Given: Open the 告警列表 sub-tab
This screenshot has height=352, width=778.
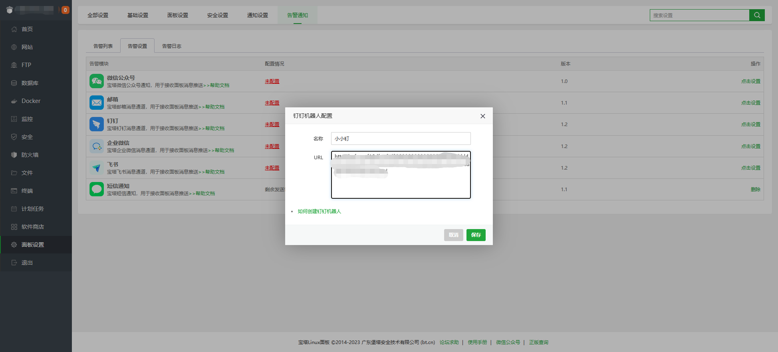Looking at the screenshot, I should tap(103, 46).
